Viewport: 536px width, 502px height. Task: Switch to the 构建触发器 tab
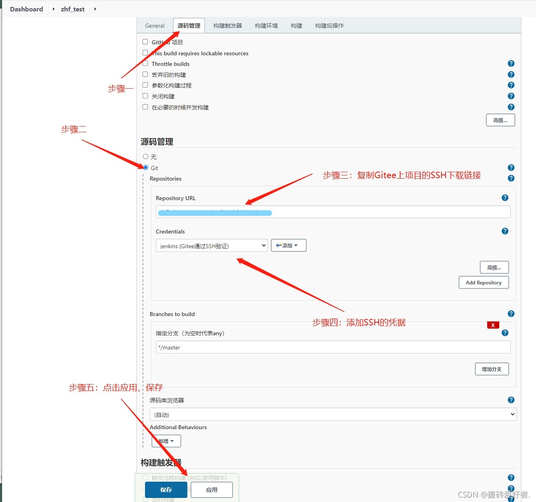pyautogui.click(x=228, y=26)
